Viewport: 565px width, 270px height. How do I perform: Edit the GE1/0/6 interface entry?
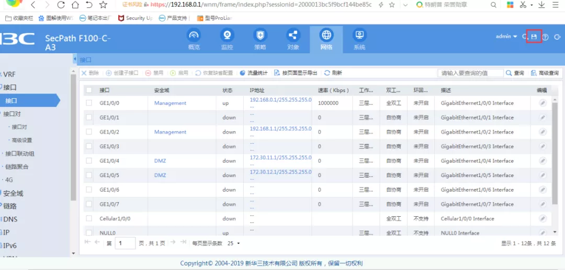pyautogui.click(x=543, y=190)
